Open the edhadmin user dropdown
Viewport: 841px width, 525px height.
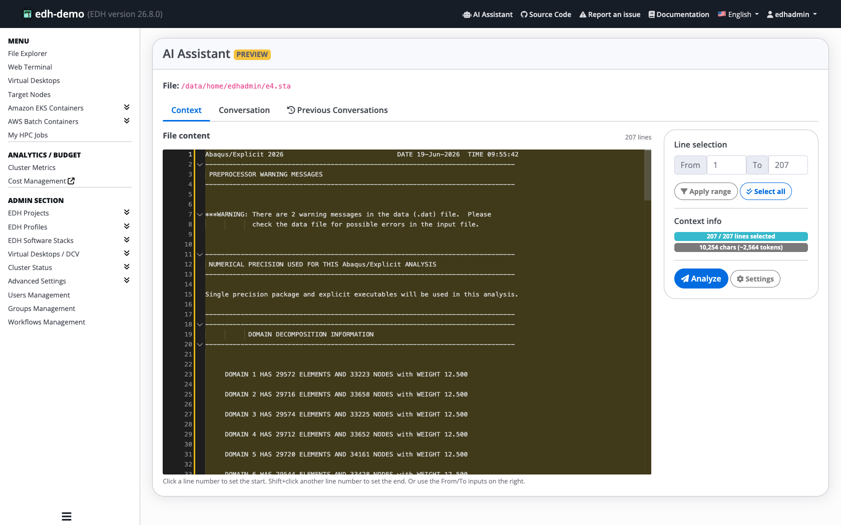791,14
